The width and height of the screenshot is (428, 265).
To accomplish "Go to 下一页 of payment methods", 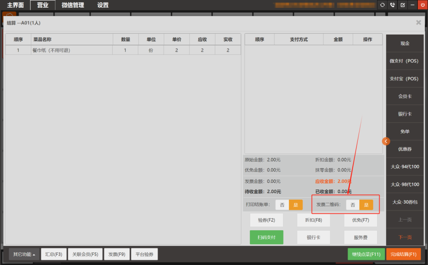I will 405,237.
